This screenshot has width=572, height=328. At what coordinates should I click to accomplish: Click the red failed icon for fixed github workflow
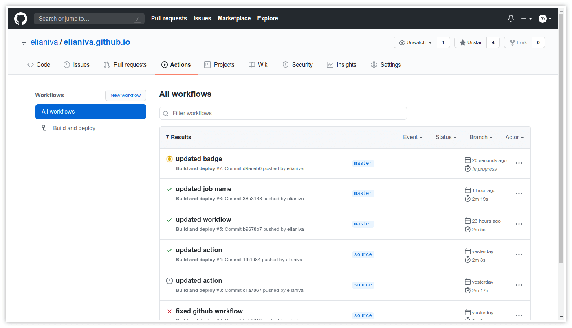click(169, 311)
